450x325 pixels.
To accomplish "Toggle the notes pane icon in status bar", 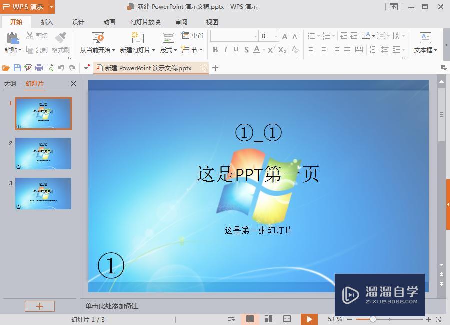I will coord(231,318).
